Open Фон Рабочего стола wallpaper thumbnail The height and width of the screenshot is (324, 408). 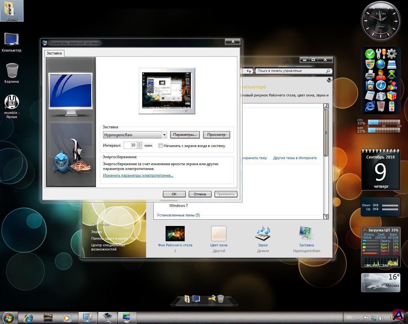click(x=175, y=234)
